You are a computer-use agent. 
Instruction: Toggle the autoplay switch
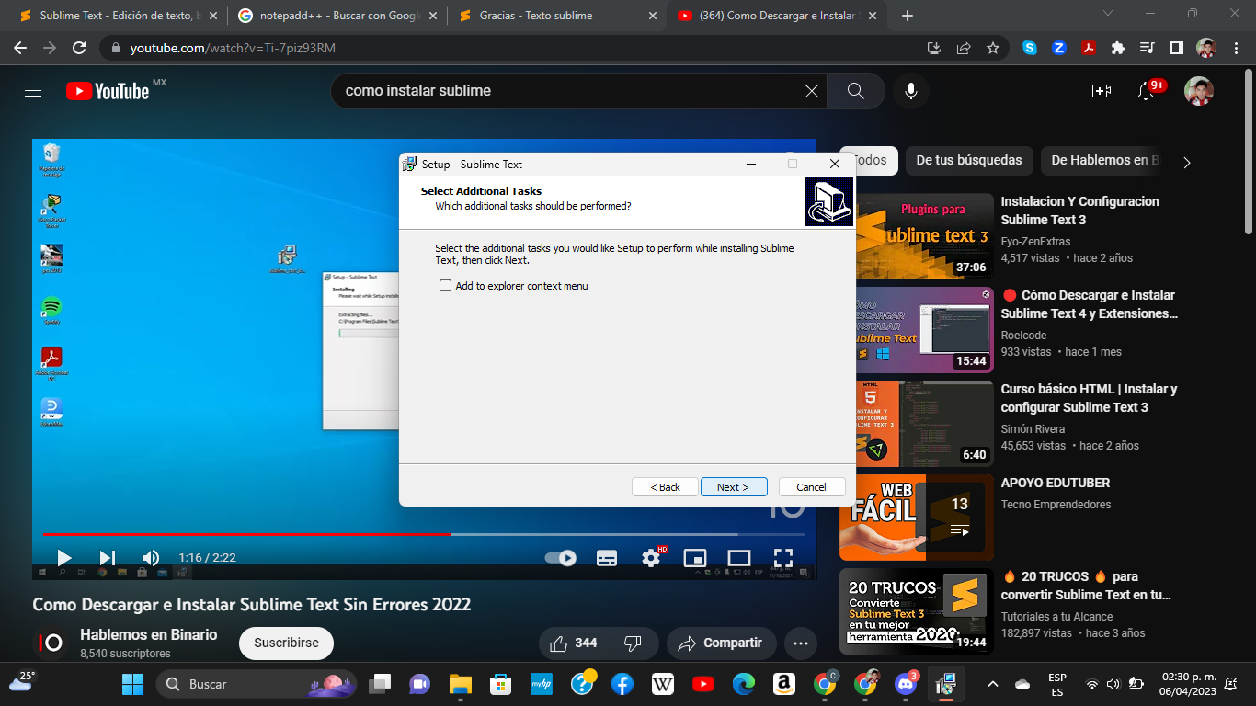click(561, 558)
